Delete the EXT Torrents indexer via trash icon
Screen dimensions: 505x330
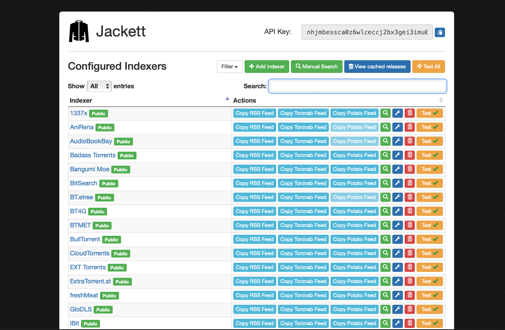(410, 267)
